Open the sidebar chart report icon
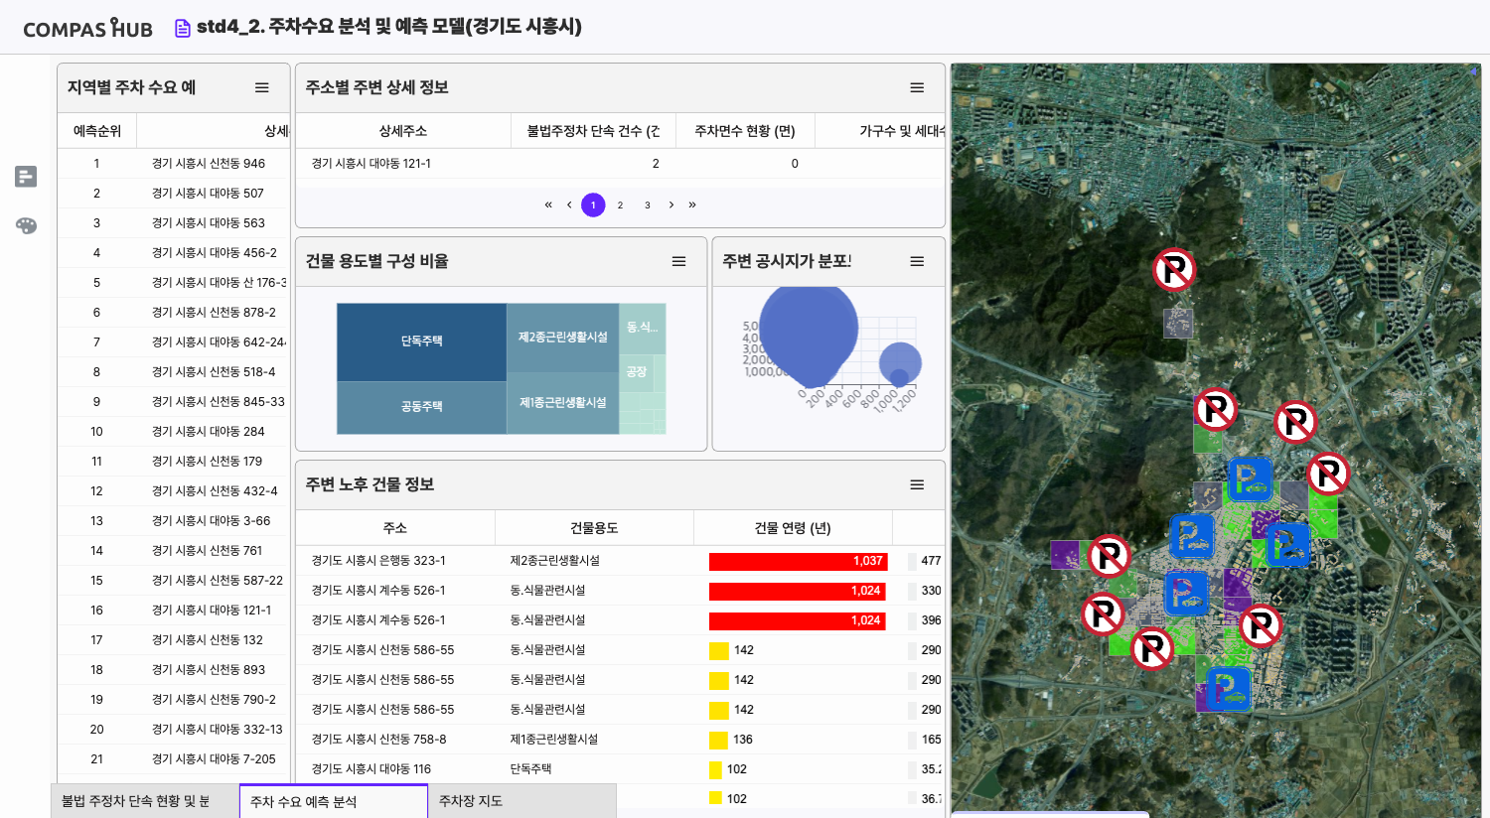This screenshot has width=1490, height=818. pos(26,177)
